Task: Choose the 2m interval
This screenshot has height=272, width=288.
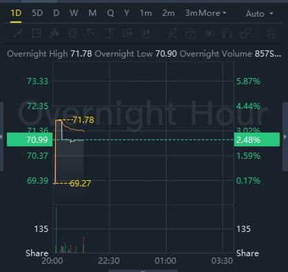Action: coord(169,13)
